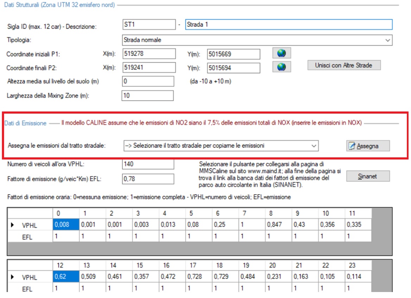Click the P2 X coordinate field 519241
Viewport: 411px width, 298px height.
click(148, 67)
